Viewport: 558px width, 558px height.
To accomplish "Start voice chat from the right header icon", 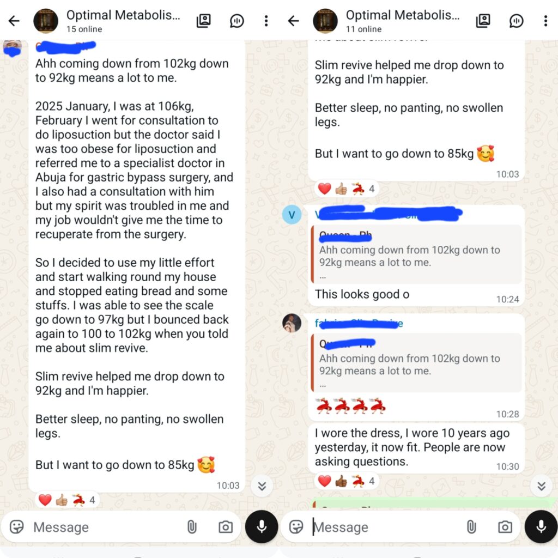I will (x=516, y=21).
